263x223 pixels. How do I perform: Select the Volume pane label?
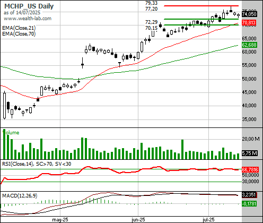(11, 133)
